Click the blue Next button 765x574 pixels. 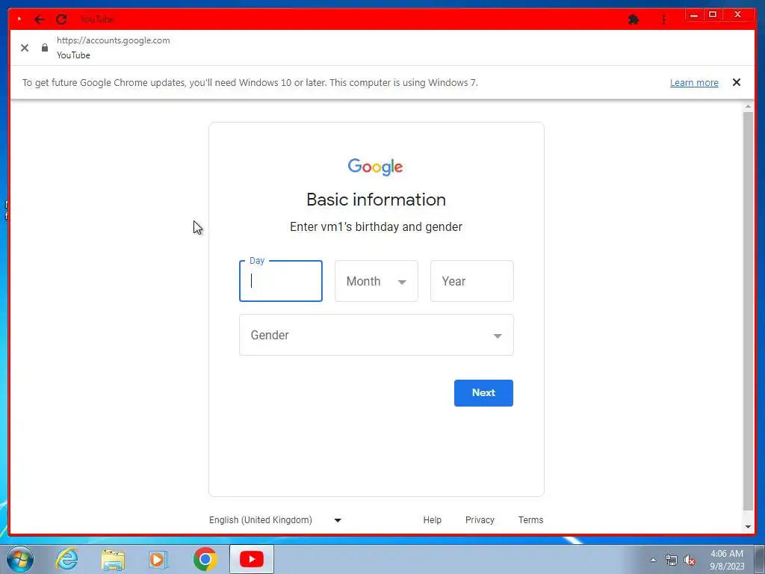[x=483, y=393]
